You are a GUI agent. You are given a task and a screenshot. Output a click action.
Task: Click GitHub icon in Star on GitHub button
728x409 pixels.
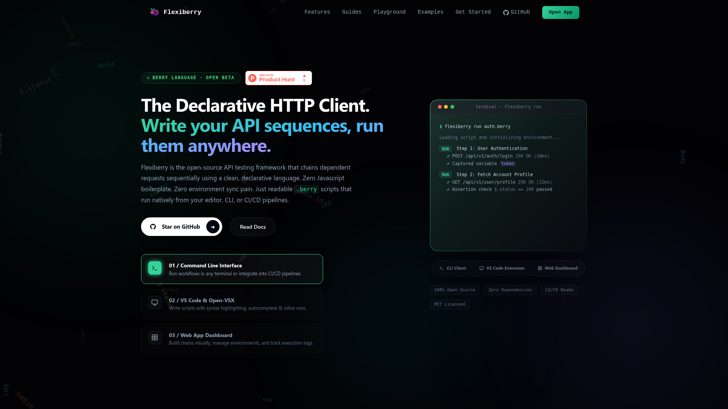coord(153,227)
